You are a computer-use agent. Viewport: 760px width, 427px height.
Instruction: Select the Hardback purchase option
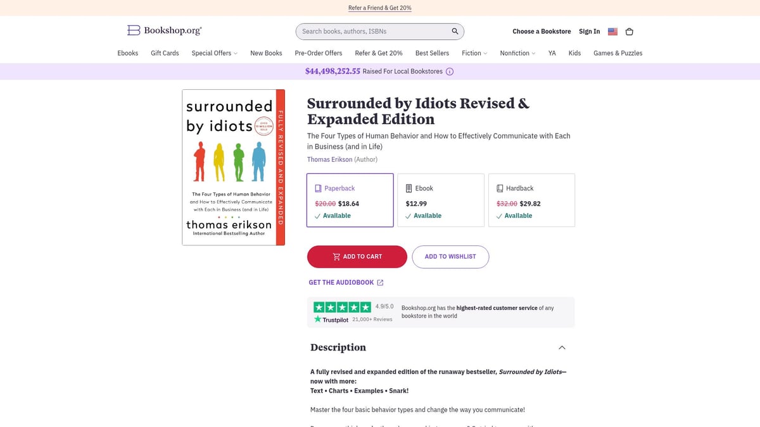531,200
